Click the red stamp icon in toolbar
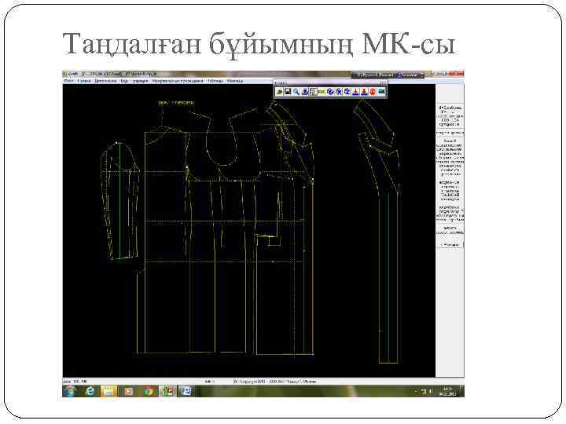The image size is (566, 424). 364,92
